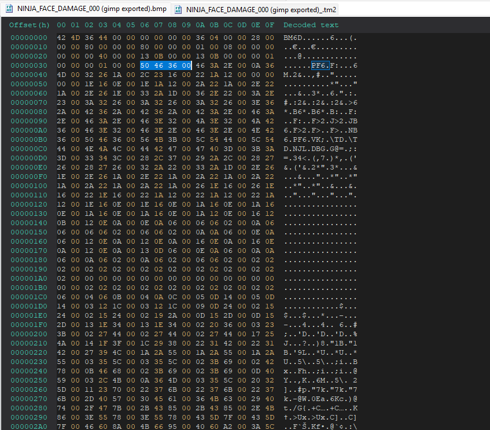Select the first byte 42 of the file
Viewport: 490px width, 430px height.
tap(62, 37)
